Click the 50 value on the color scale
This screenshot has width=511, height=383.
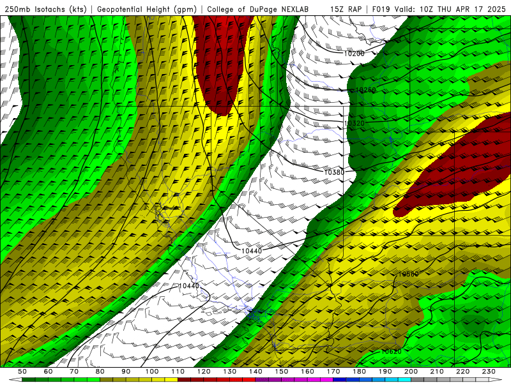(x=22, y=372)
